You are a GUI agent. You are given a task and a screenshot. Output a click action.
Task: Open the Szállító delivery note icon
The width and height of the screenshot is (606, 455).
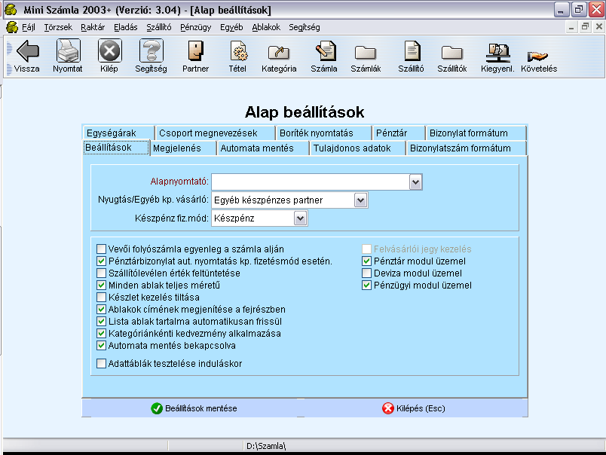(x=412, y=51)
